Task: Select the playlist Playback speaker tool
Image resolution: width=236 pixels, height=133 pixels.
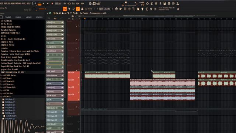Action: pyautogui.click(x=76, y=13)
